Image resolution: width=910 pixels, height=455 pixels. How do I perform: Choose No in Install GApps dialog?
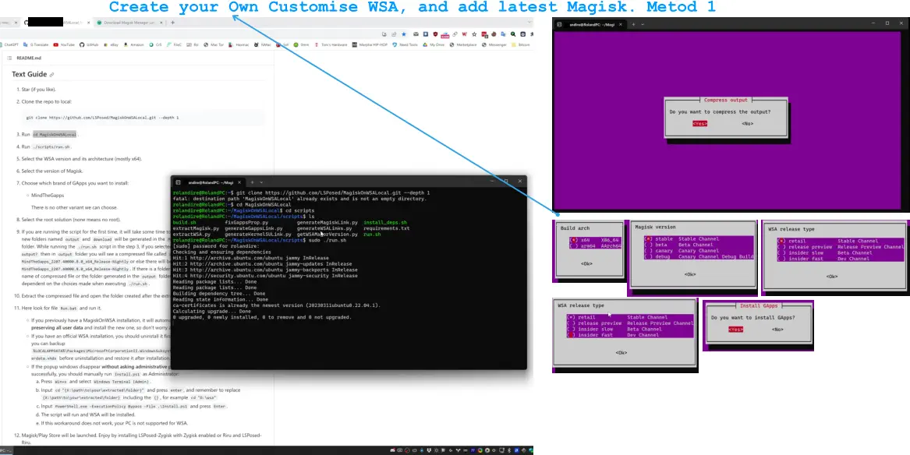777,330
